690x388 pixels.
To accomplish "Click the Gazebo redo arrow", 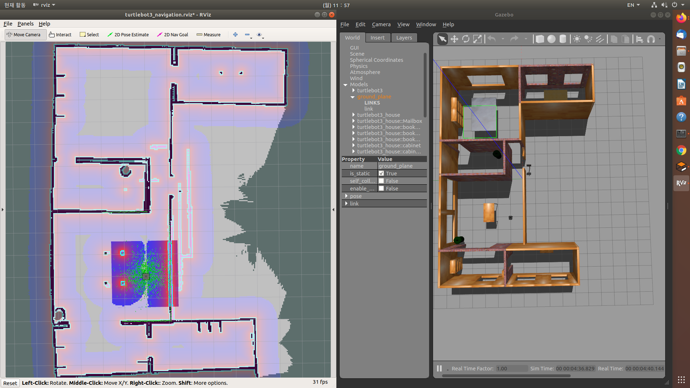I will pos(515,39).
